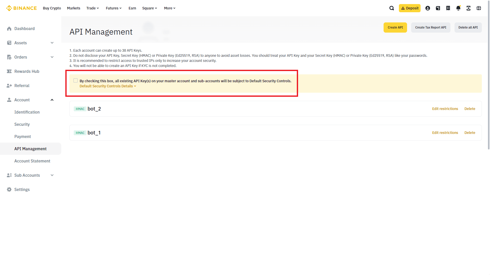This screenshot has height=275, width=490.
Task: Open the user profile icon
Action: 428,8
